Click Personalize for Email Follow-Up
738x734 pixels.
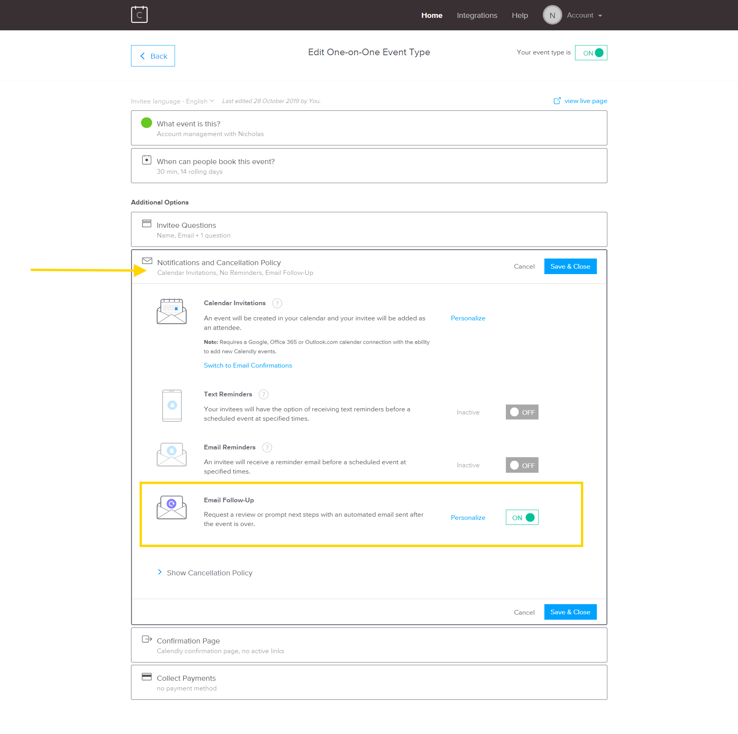(x=468, y=517)
